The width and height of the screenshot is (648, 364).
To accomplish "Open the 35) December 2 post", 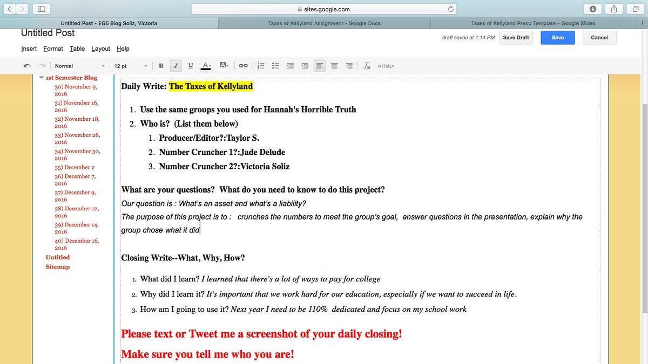I will pyautogui.click(x=75, y=167).
